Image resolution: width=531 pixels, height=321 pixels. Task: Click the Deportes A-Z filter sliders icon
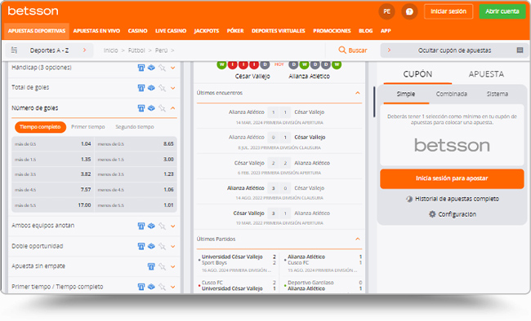[x=14, y=50]
